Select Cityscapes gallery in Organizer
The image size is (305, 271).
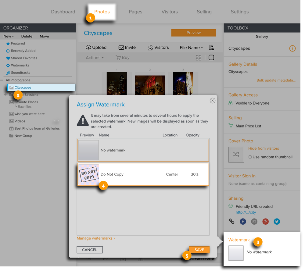[x=41, y=87]
